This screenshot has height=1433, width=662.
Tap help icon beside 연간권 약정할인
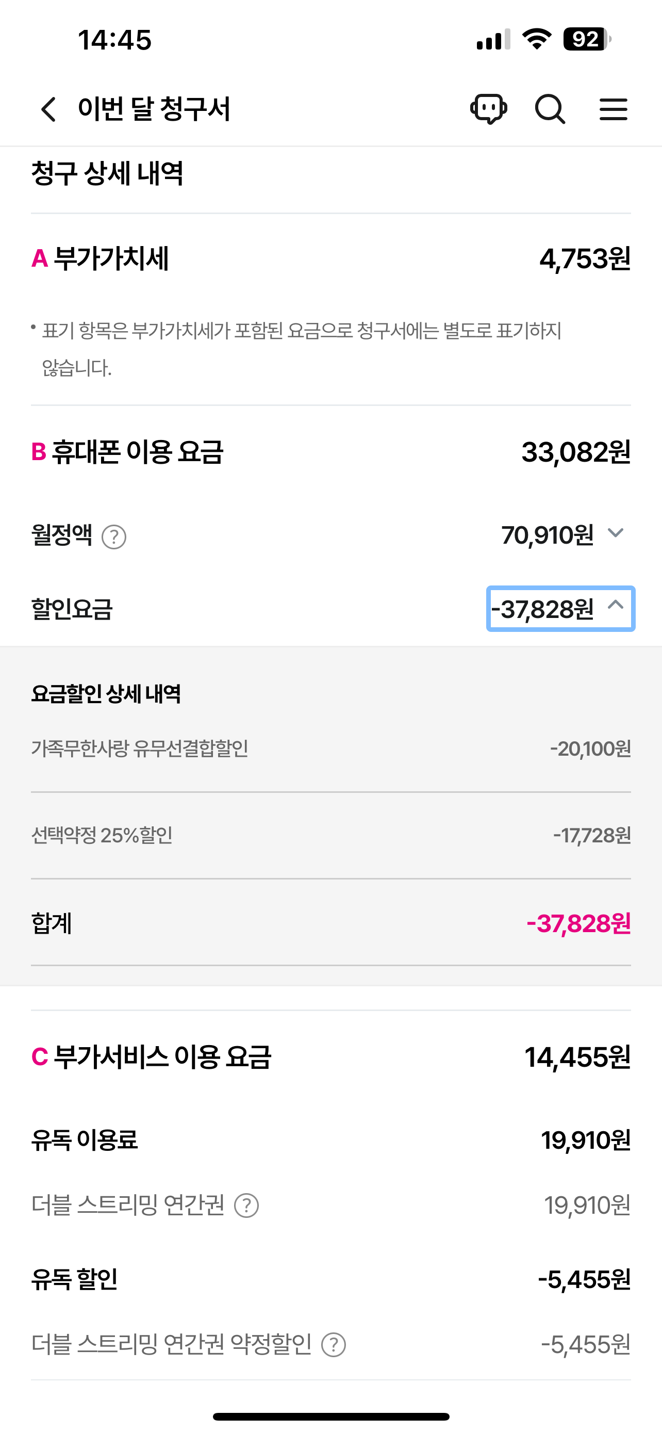pos(334,1345)
